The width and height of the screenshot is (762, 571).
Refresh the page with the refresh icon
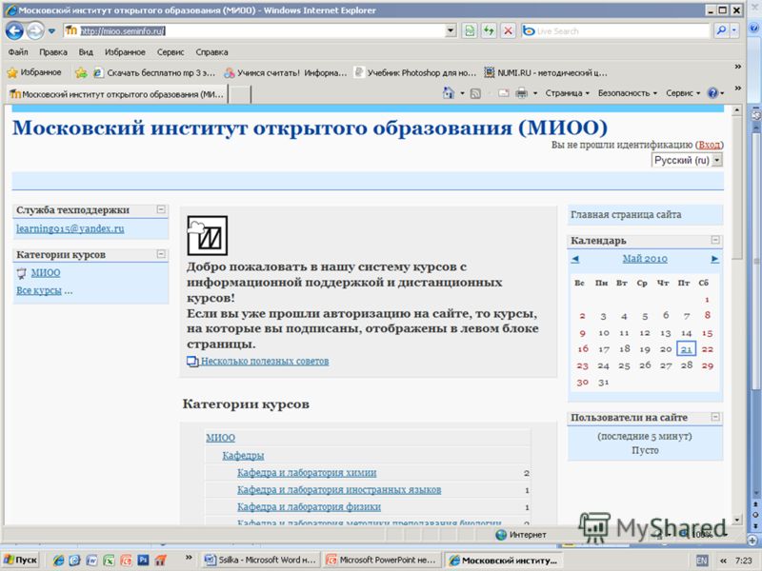click(489, 31)
